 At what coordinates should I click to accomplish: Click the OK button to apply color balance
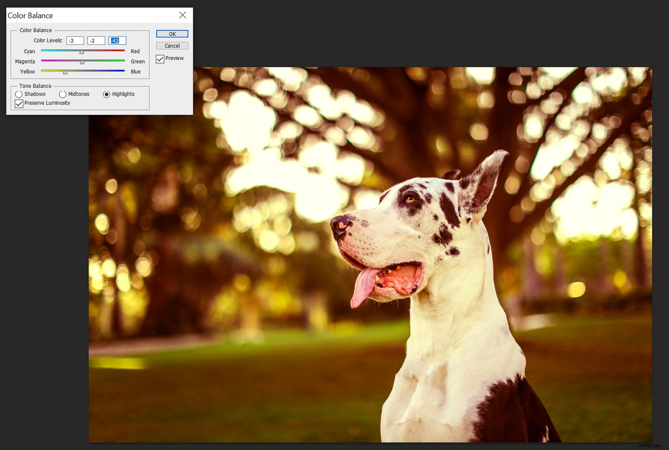click(172, 33)
